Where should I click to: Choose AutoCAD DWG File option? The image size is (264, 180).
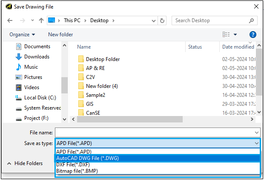coord(88,158)
